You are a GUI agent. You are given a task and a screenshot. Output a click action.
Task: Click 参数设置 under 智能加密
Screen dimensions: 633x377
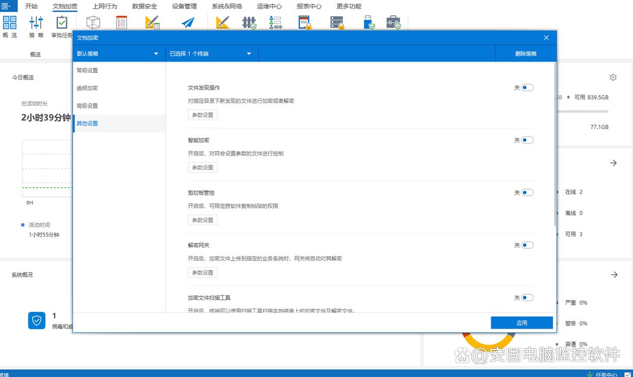(202, 167)
